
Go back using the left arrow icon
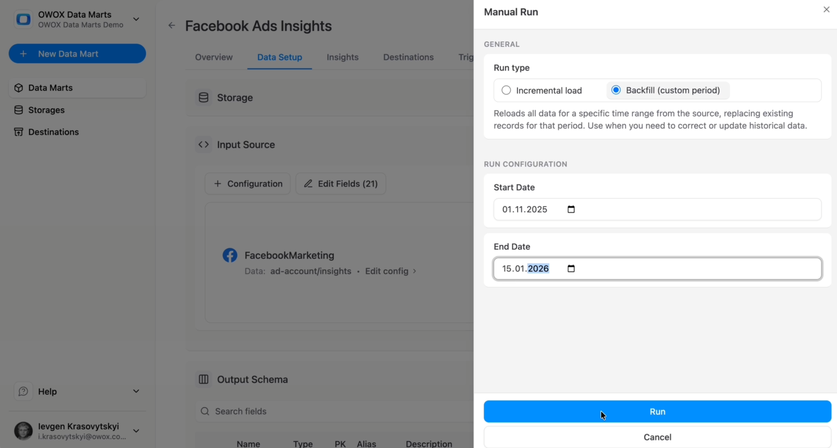(x=172, y=25)
